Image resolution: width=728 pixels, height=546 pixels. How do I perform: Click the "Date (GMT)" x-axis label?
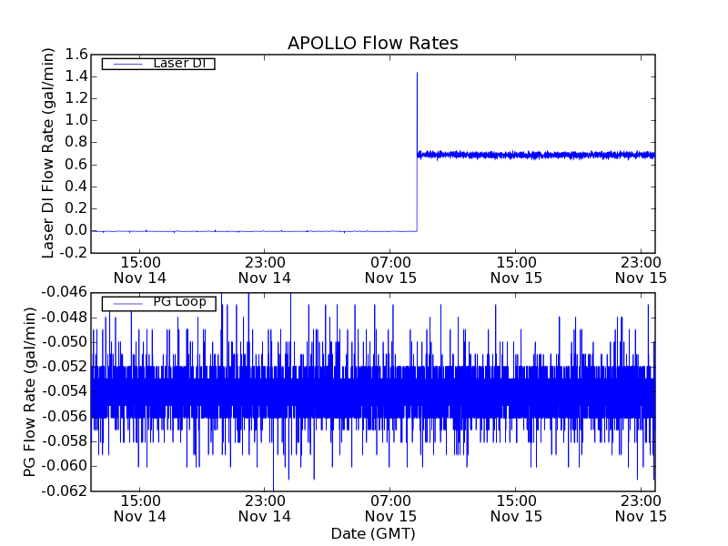click(x=372, y=533)
